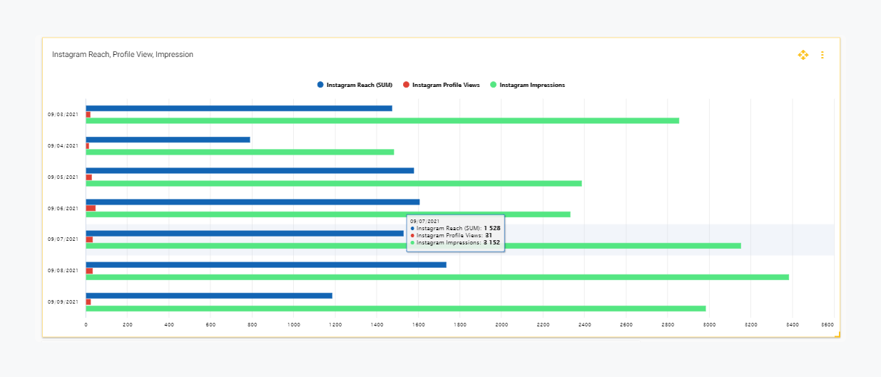Click the green Impressions bar for 09/08/2021

click(x=437, y=277)
